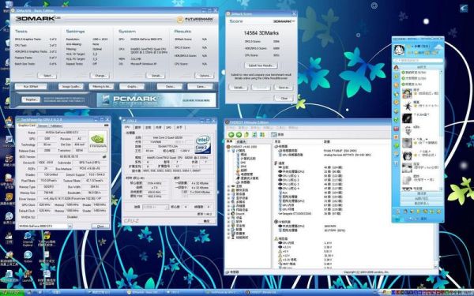Click 确定 button in CPU-Z
The width and height of the screenshot is (474, 296).
click(x=206, y=221)
